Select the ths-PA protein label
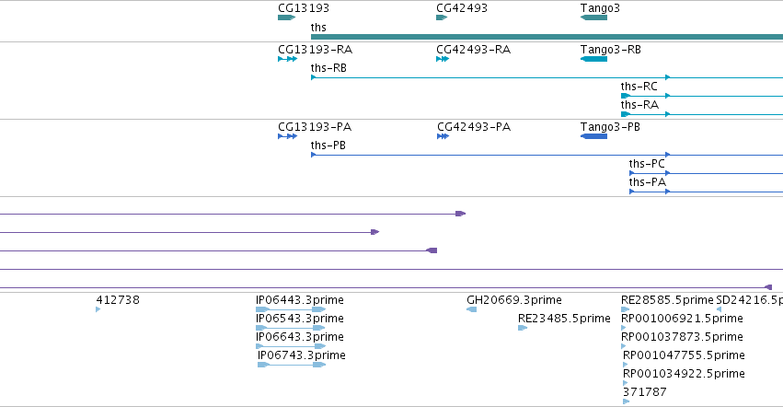 click(x=648, y=182)
